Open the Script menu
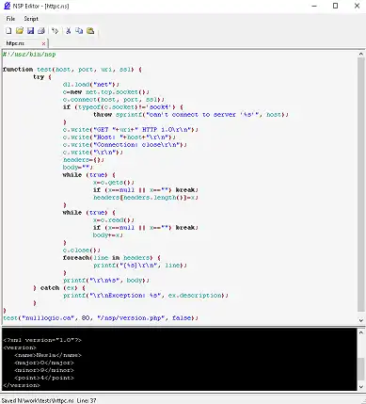This screenshot has height=404, width=366. pyautogui.click(x=31, y=19)
